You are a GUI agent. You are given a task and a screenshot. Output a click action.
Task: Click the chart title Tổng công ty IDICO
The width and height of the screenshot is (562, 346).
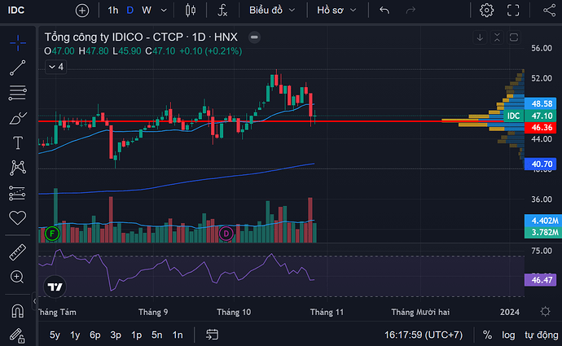(x=141, y=37)
